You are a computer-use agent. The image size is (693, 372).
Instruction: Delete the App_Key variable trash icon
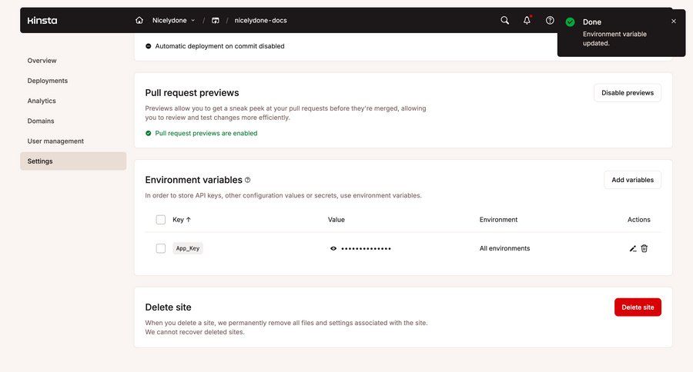click(x=644, y=248)
